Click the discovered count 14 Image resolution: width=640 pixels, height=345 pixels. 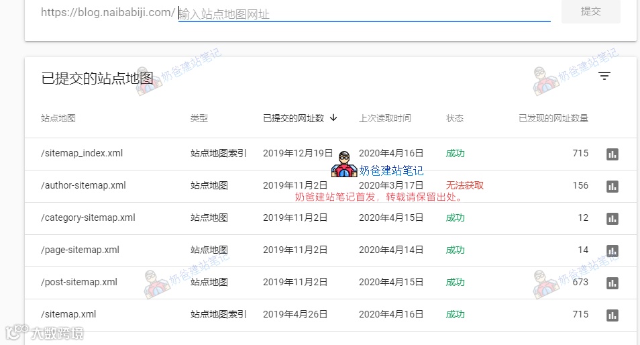click(583, 250)
